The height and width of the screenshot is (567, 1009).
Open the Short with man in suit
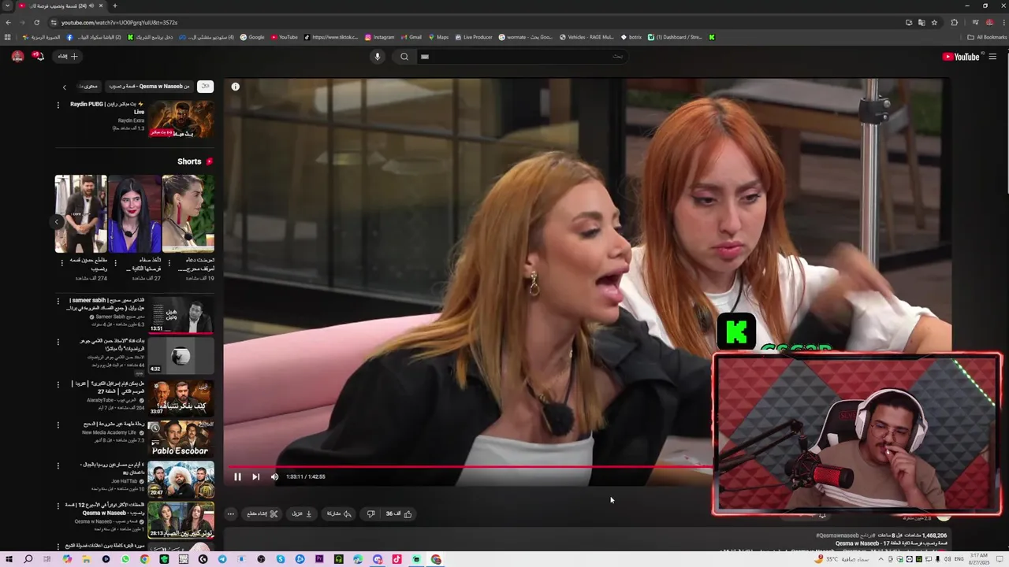[x=80, y=213]
